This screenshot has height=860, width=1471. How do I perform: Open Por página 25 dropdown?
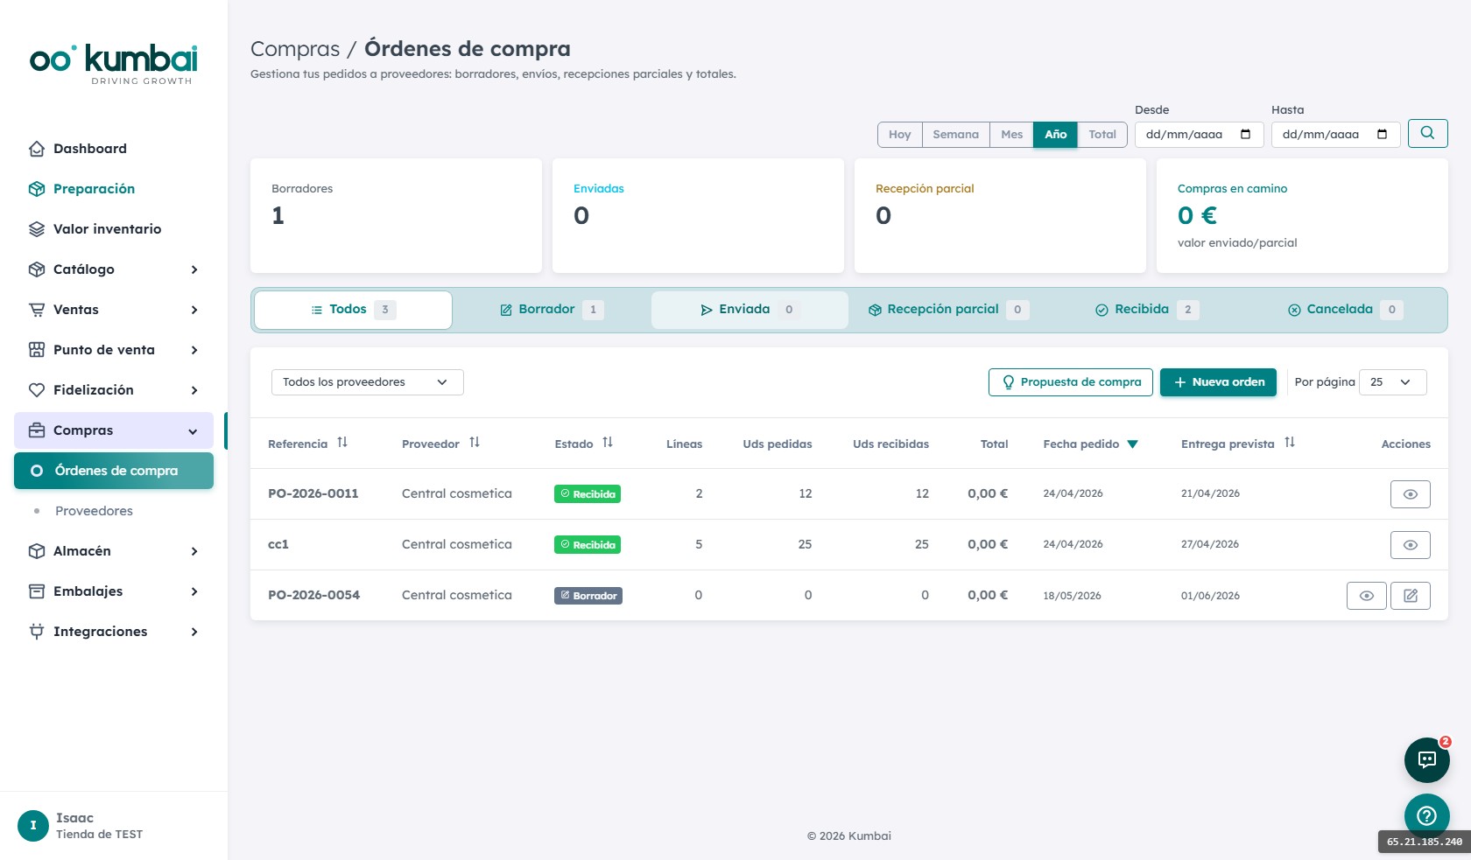point(1393,382)
